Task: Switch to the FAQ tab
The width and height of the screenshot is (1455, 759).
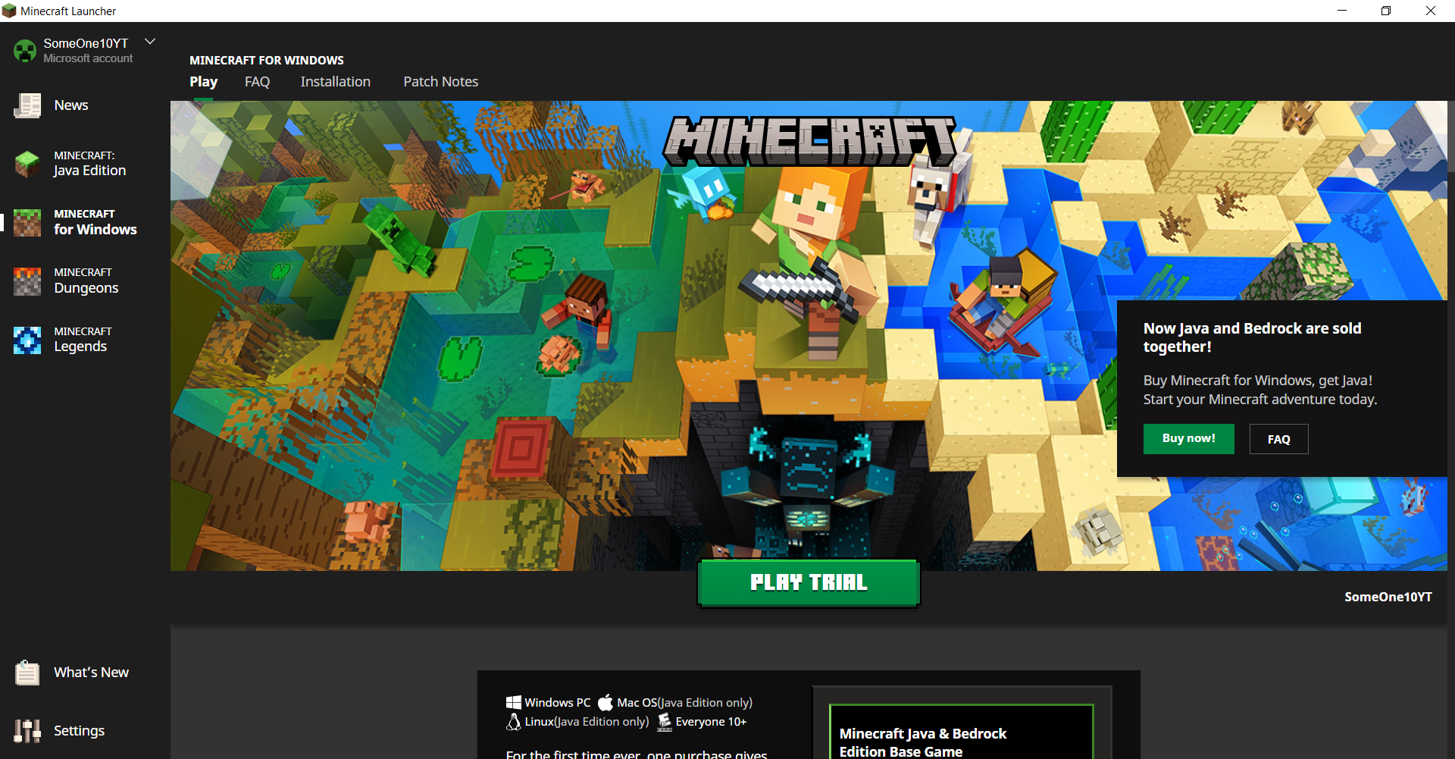Action: [x=258, y=82]
